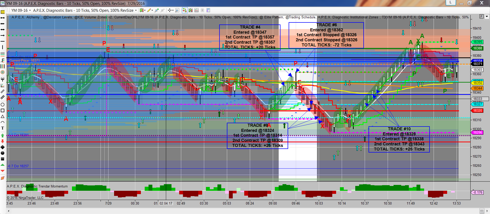Click the Zoom In toolbar icon
The height and width of the screenshot is (214, 490).
(157, 10)
